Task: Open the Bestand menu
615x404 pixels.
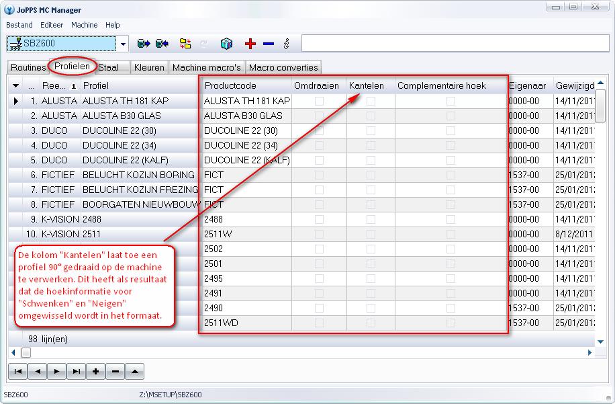Action: point(19,25)
